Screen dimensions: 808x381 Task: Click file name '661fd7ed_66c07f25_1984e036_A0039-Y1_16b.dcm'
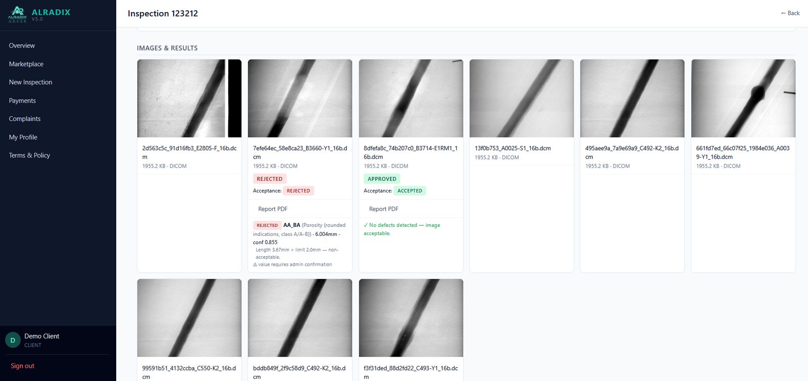point(743,153)
